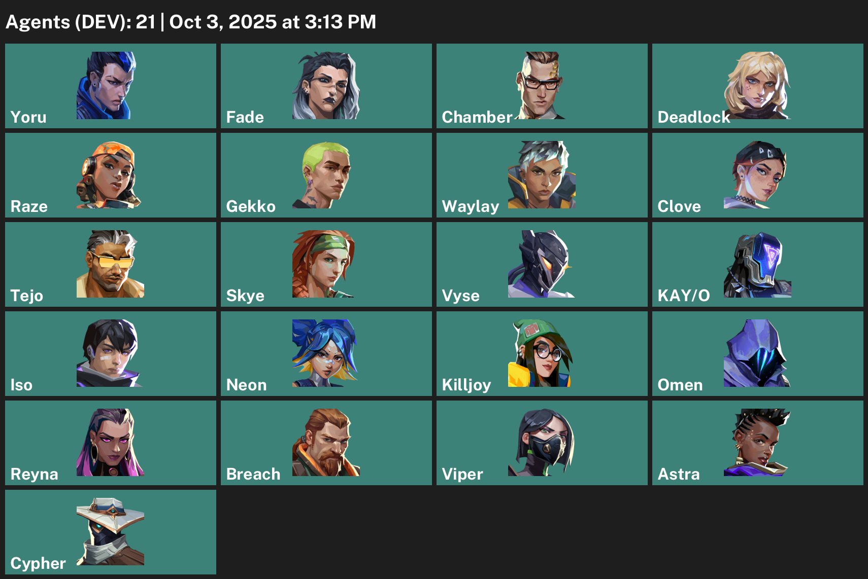Click Vyse's masked portrait
The width and height of the screenshot is (868, 579).
point(541,264)
